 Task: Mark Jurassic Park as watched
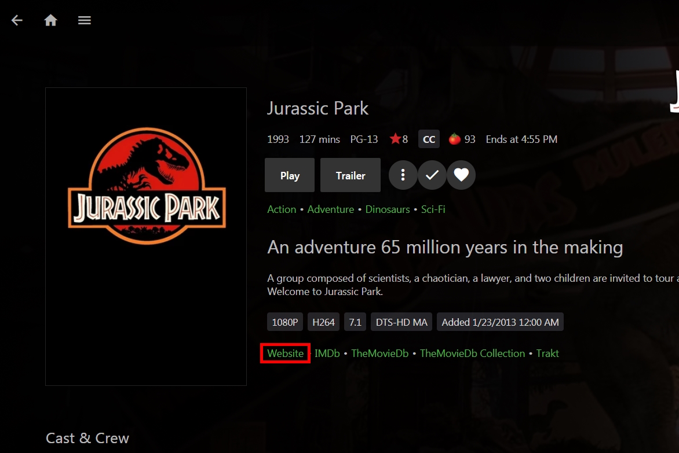pos(432,175)
